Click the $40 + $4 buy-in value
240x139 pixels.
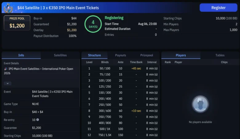pyautogui.click(x=38, y=112)
